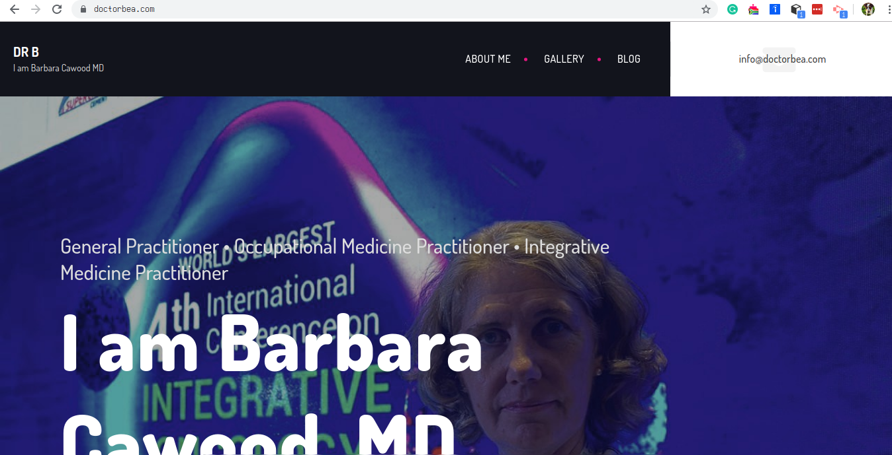Click the info@doctorbea.com email link
892x455 pixels.
click(x=782, y=59)
